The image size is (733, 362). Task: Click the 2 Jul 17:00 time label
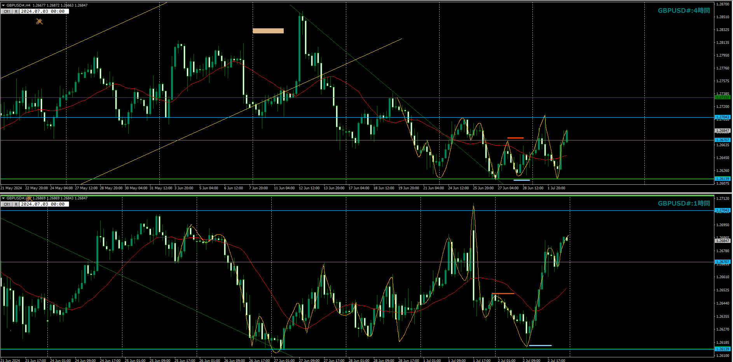(557, 360)
